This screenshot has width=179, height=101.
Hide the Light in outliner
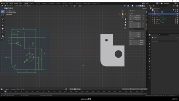pyautogui.click(x=175, y=21)
